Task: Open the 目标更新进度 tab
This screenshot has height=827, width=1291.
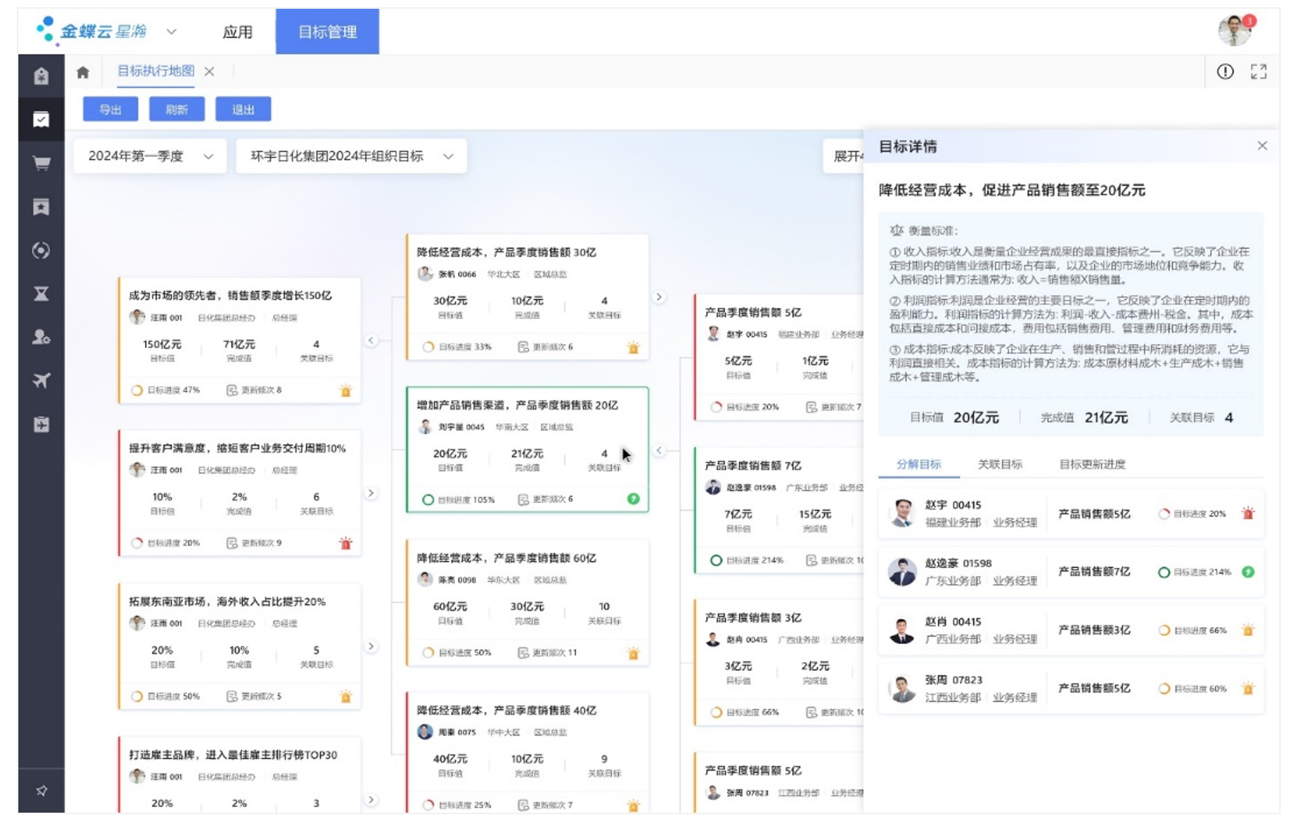Action: [x=1092, y=464]
